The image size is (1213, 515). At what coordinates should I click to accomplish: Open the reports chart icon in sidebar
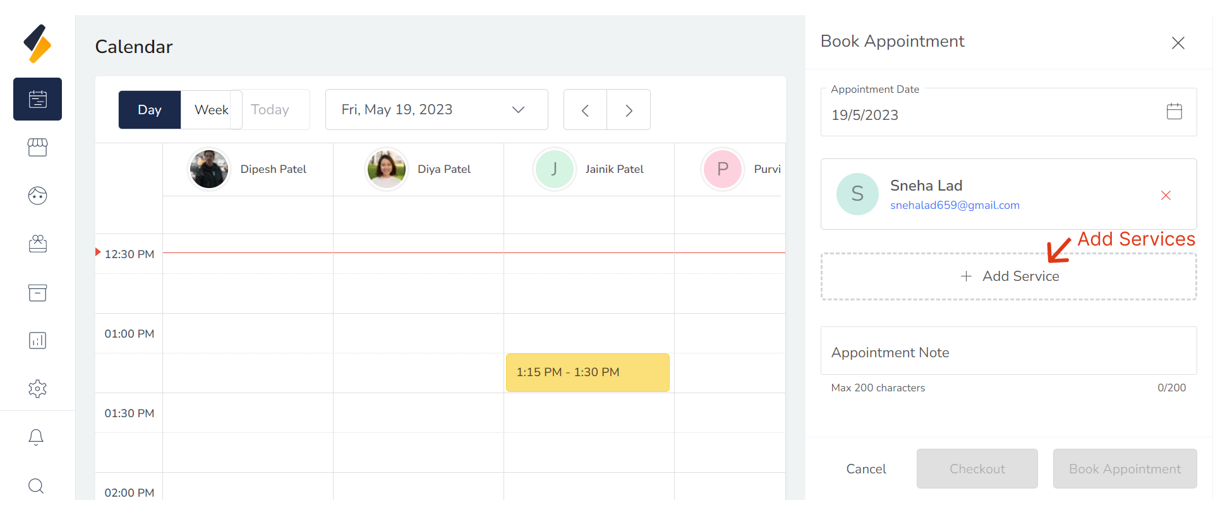pos(37,341)
